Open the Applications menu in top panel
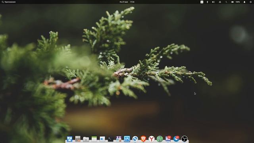Viewport: 254px width, 143px height. pos(9,2)
